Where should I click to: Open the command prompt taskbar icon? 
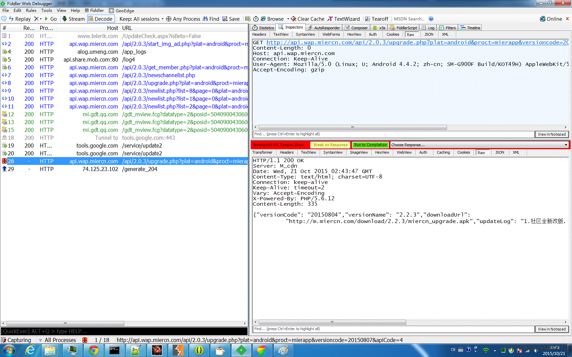click(x=114, y=350)
